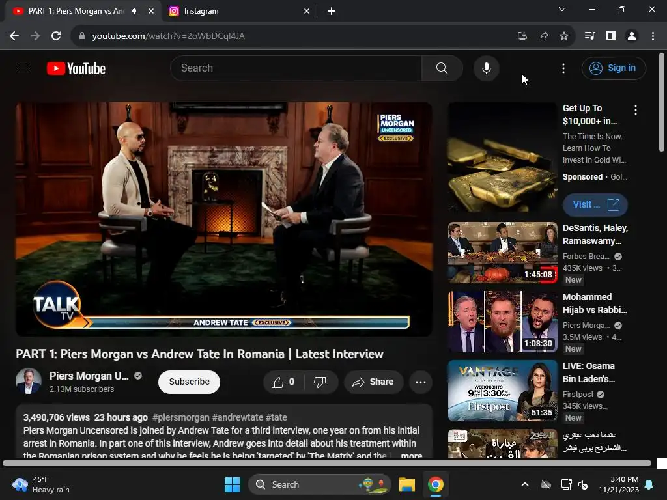Open the notifications bell icon
This screenshot has width=667, height=500.
point(649,484)
